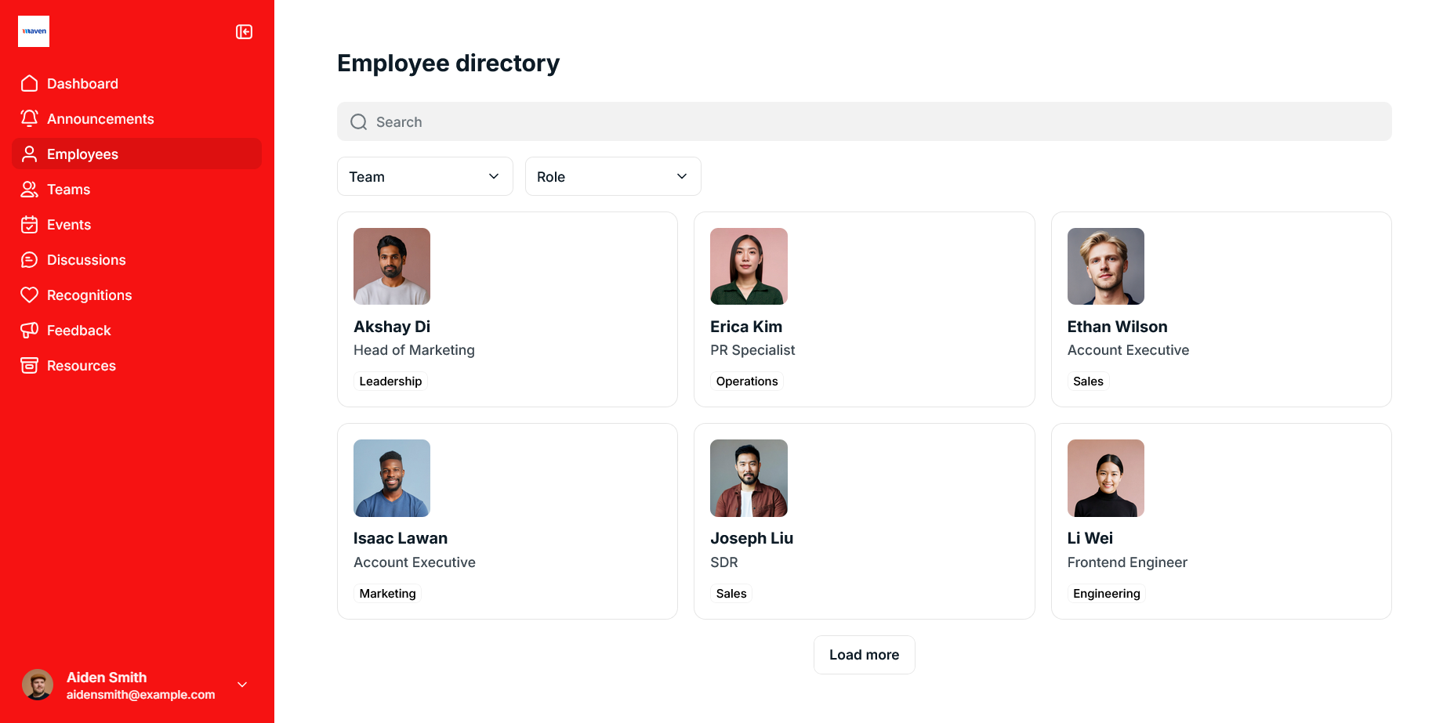This screenshot has height=723, width=1454.
Task: Open Ethan Wilson's profile name
Action: [x=1117, y=327]
